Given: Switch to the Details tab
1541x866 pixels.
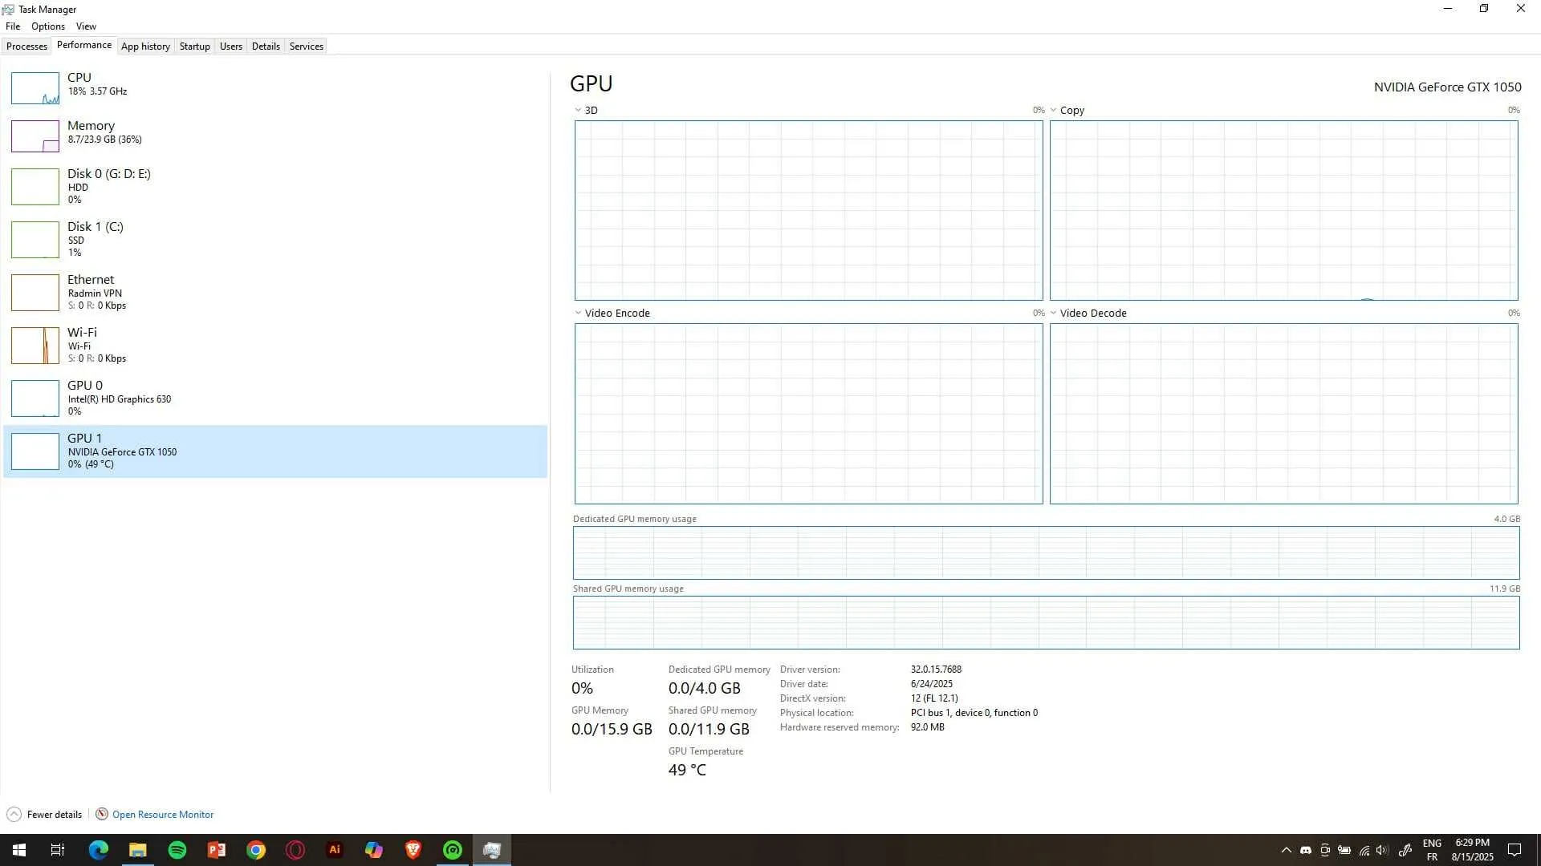Looking at the screenshot, I should click(x=266, y=47).
